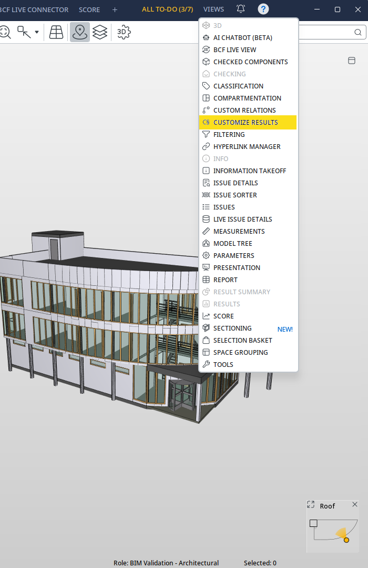Click the ALL TO-DO (3/7) link
The image size is (368, 568).
tap(168, 9)
